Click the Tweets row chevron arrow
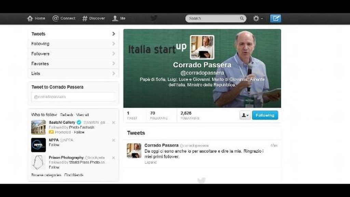The image size is (350, 197). (x=113, y=34)
